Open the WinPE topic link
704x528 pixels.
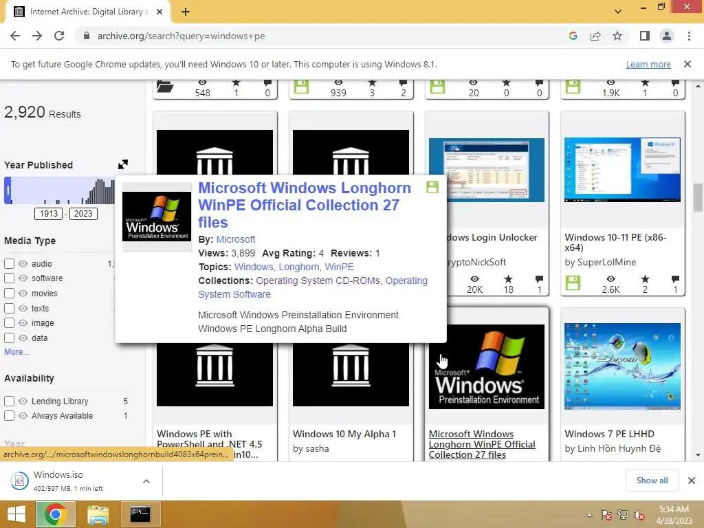coord(339,267)
